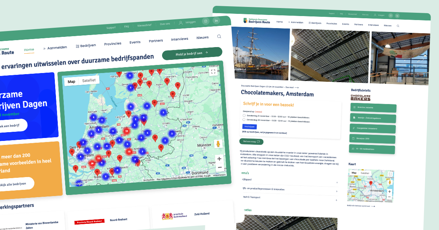Image resolution: width=439 pixels, height=230 pixels.
Task: Switch large homepage map to Satelliet view
Action: (x=89, y=81)
